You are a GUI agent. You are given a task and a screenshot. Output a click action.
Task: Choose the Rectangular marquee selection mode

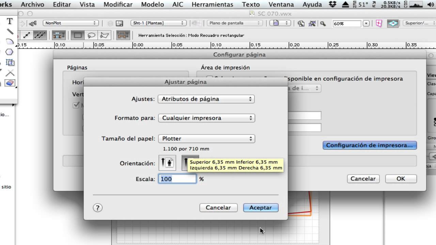coord(78,35)
